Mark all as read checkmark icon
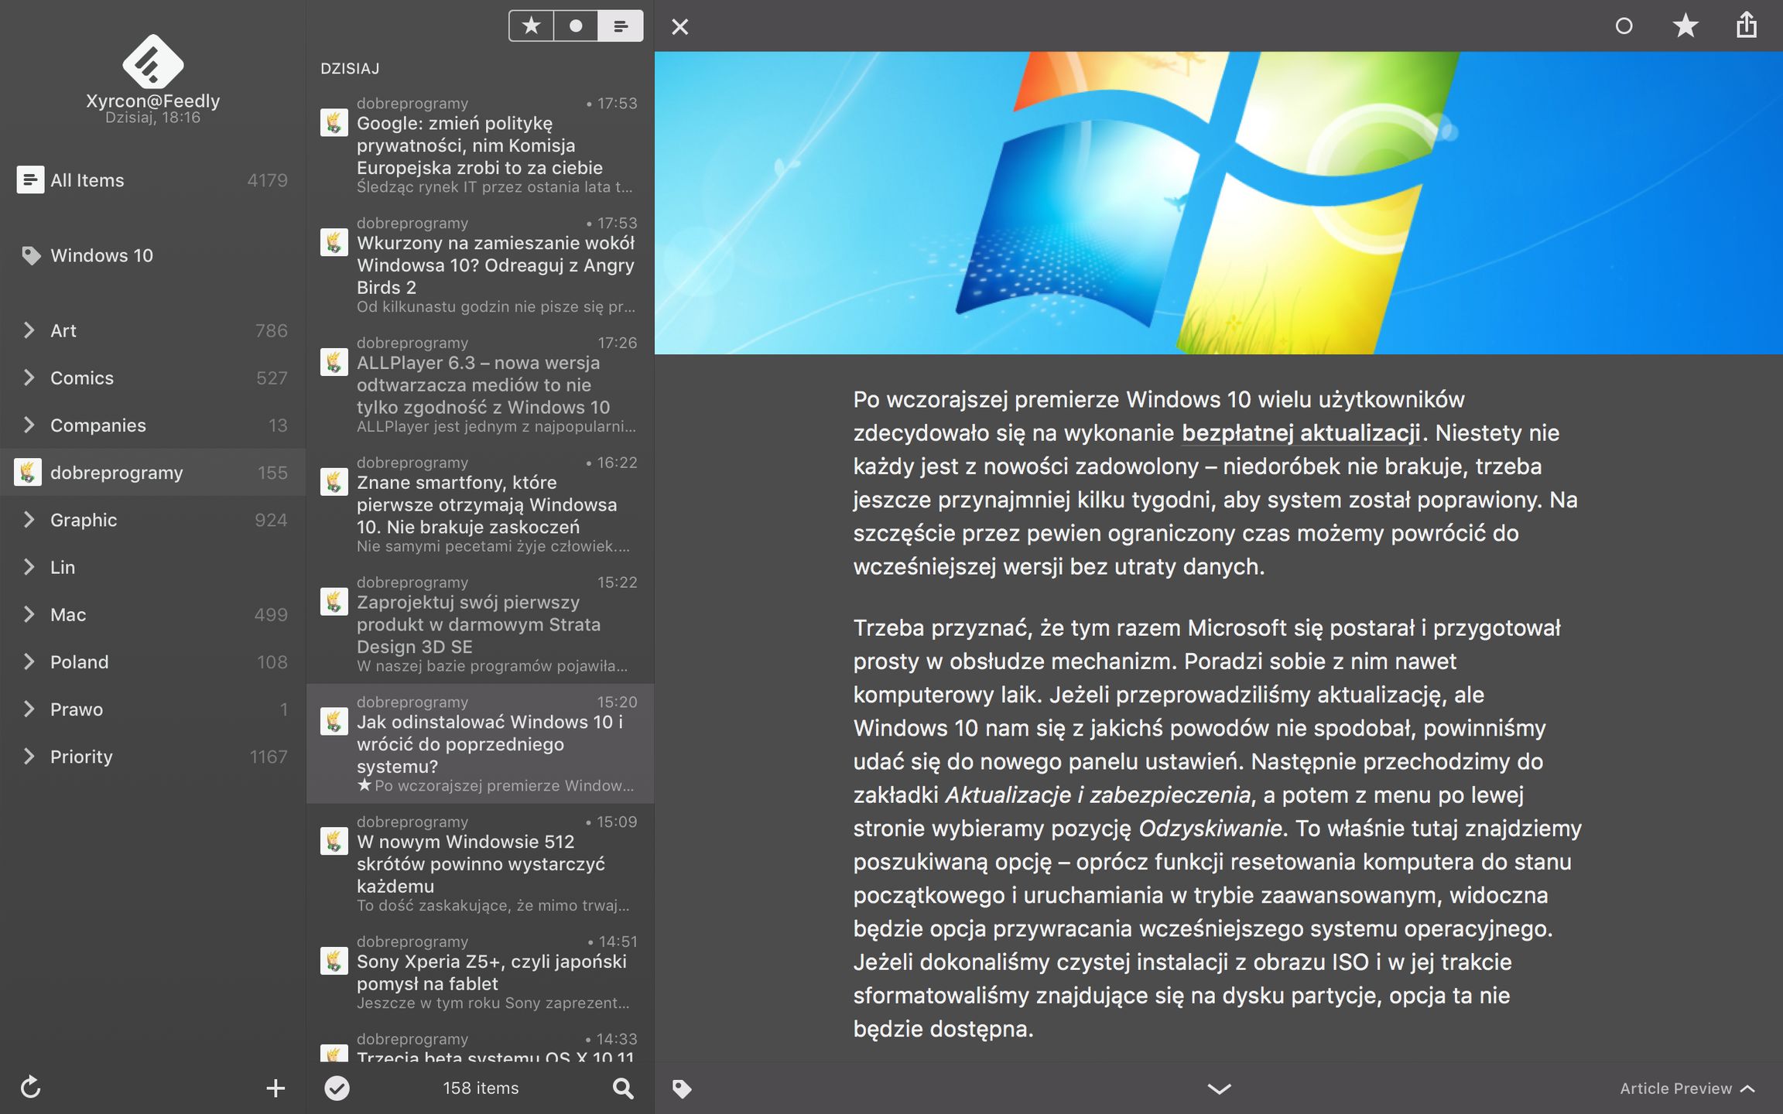The image size is (1783, 1114). point(337,1088)
